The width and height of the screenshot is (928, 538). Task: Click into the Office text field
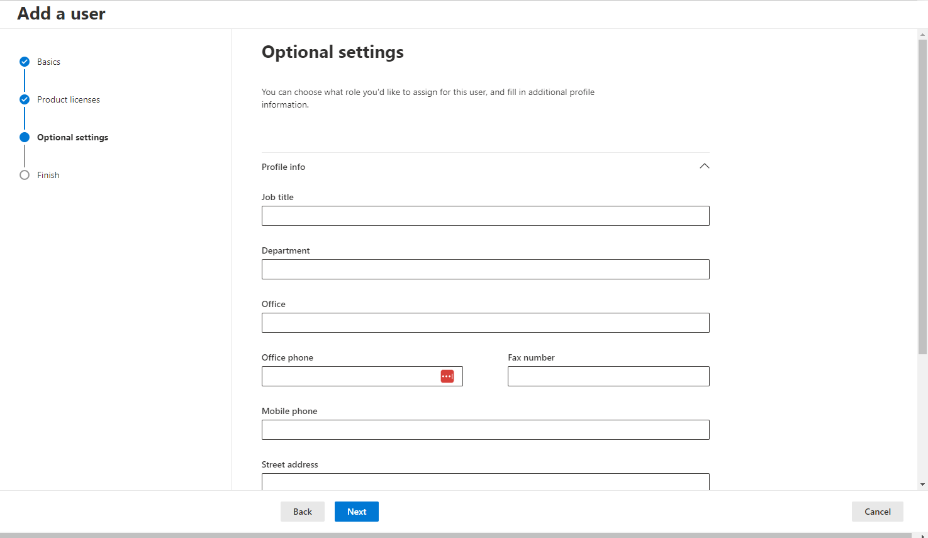point(486,323)
